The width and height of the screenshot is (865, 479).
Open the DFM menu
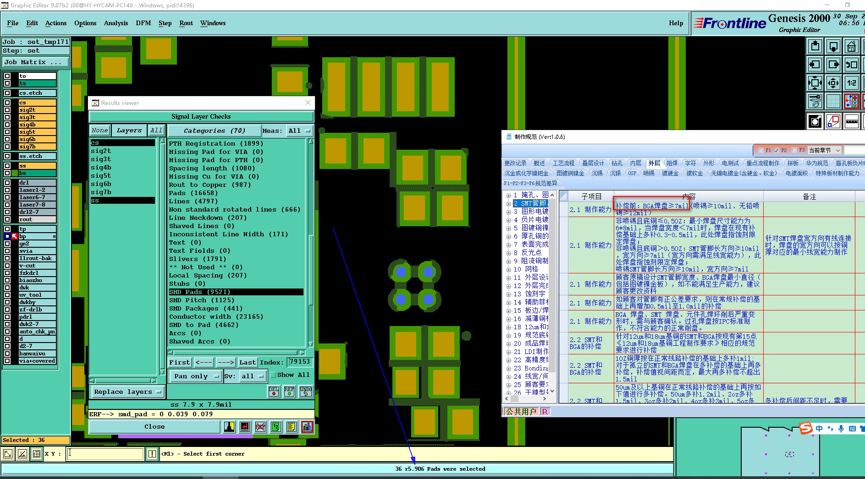[x=143, y=23]
